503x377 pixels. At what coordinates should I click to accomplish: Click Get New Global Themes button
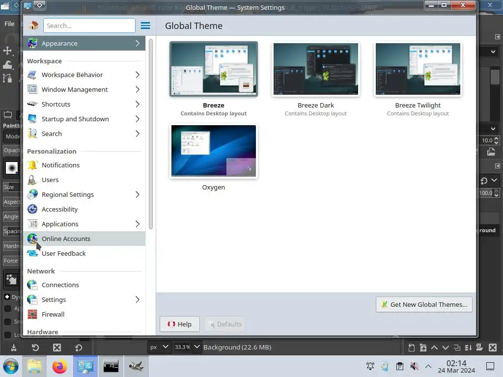pyautogui.click(x=424, y=304)
